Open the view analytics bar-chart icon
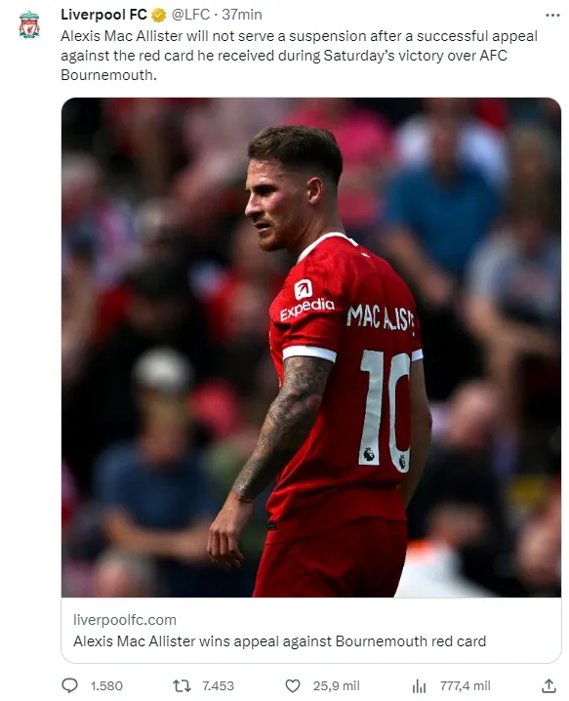569x701 pixels. pos(419,685)
